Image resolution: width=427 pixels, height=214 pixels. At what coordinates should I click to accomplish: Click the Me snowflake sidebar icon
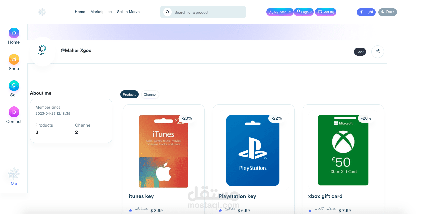pyautogui.click(x=14, y=174)
